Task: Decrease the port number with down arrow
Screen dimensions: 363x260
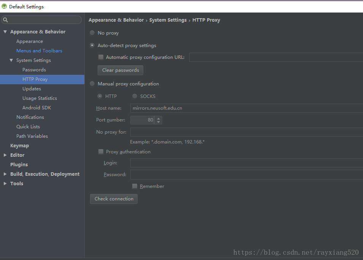Action: (x=159, y=122)
